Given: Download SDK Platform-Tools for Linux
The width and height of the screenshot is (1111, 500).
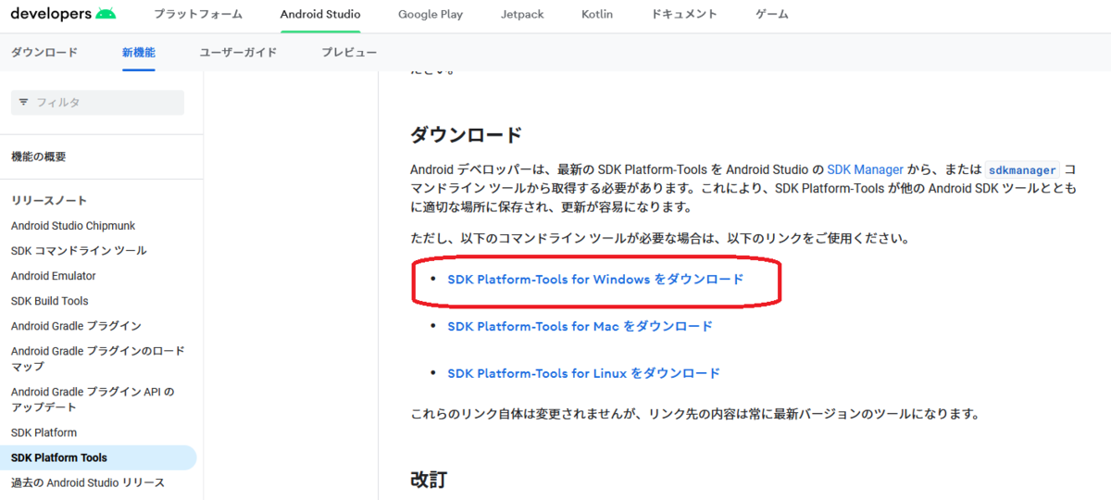Looking at the screenshot, I should click(583, 373).
